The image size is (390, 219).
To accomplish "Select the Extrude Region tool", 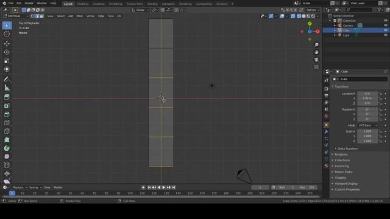I will coord(7,97).
